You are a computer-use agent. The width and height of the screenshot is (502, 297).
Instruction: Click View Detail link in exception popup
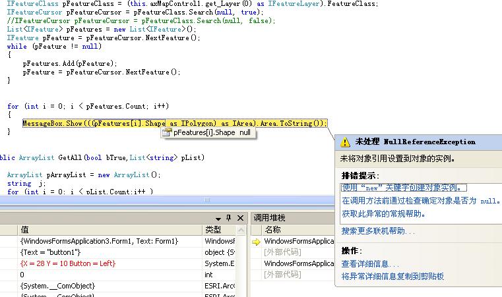pyautogui.click(x=368, y=263)
